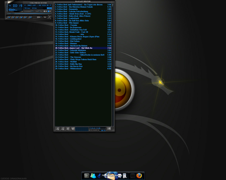This screenshot has width=226, height=180.
Task: Toggle the PL playlist window button
Action: click(x=49, y=11)
